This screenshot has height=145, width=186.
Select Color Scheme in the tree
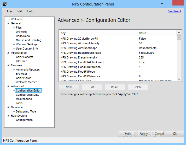tap(25, 57)
